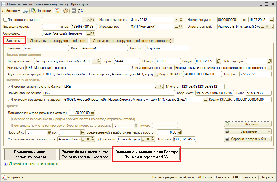Click the Закрыть button
The image size is (277, 182).
tap(267, 177)
